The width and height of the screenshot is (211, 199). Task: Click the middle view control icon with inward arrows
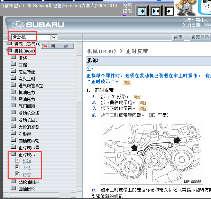[x=156, y=11]
